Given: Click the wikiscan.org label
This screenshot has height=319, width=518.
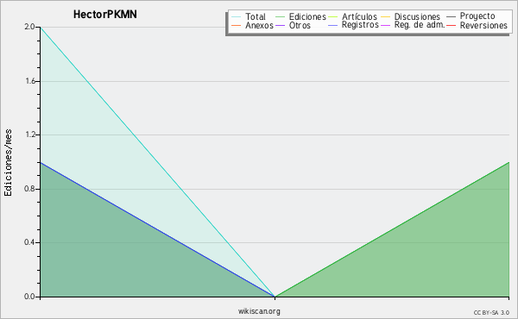Looking at the screenshot, I should [259, 311].
